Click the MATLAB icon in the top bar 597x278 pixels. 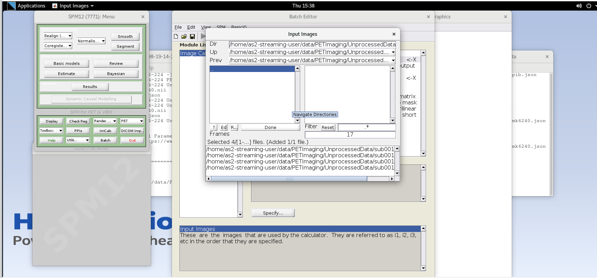click(x=55, y=6)
